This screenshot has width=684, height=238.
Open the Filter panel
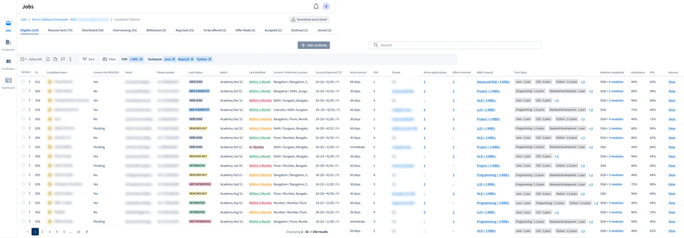coord(109,59)
